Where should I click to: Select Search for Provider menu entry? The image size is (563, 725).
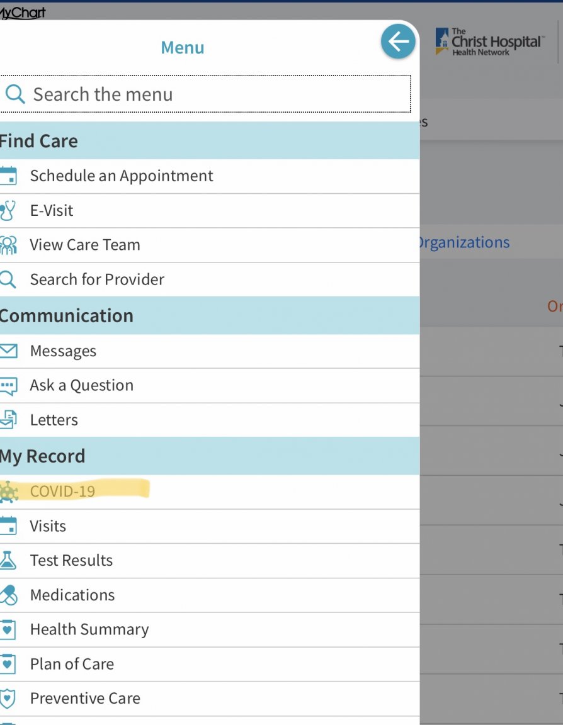click(97, 279)
